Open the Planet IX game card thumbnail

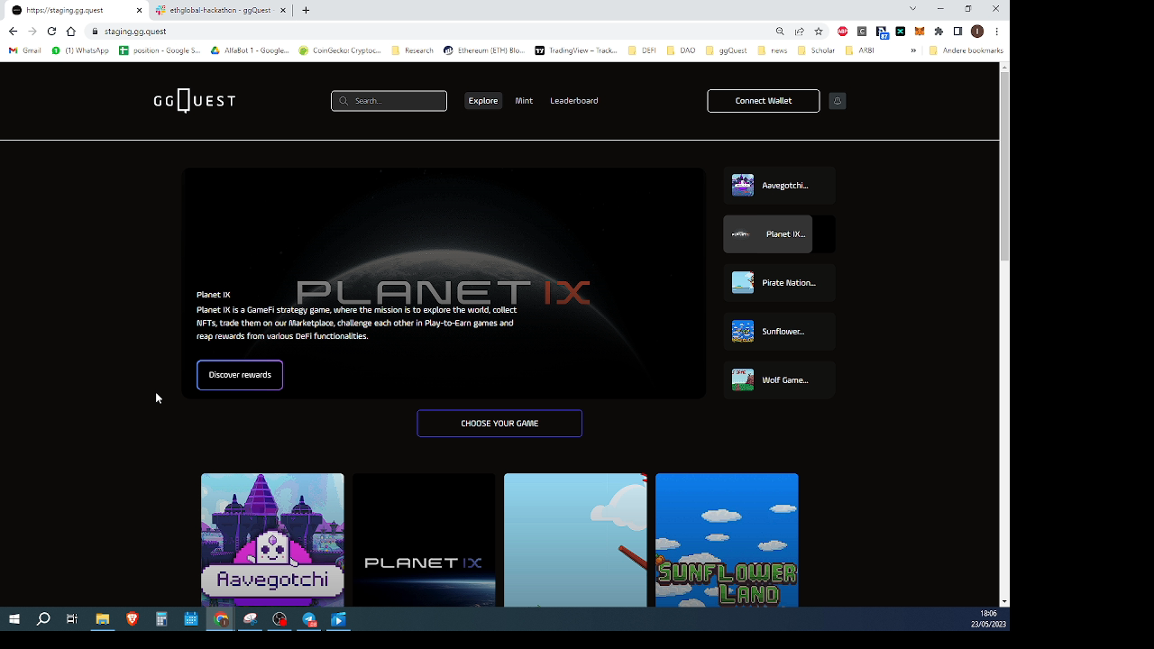[x=424, y=540]
